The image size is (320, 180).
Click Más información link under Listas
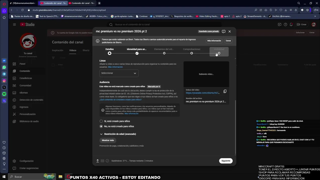[115, 67]
